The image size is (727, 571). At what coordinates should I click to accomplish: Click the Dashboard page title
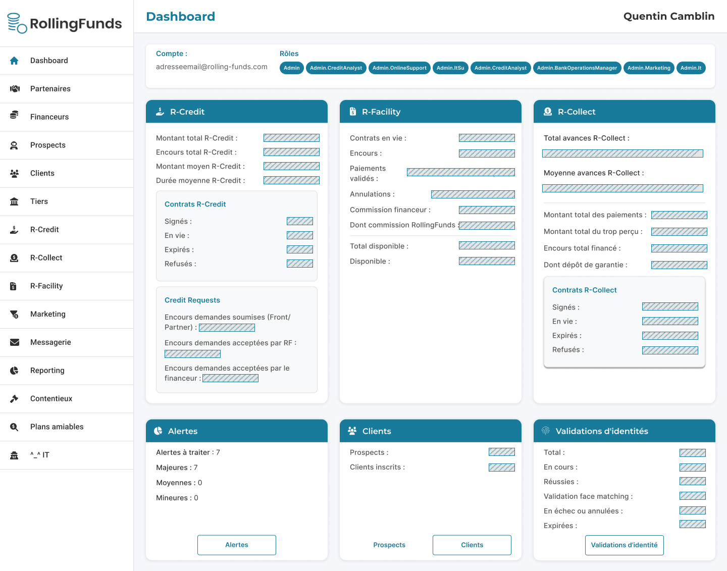(181, 17)
